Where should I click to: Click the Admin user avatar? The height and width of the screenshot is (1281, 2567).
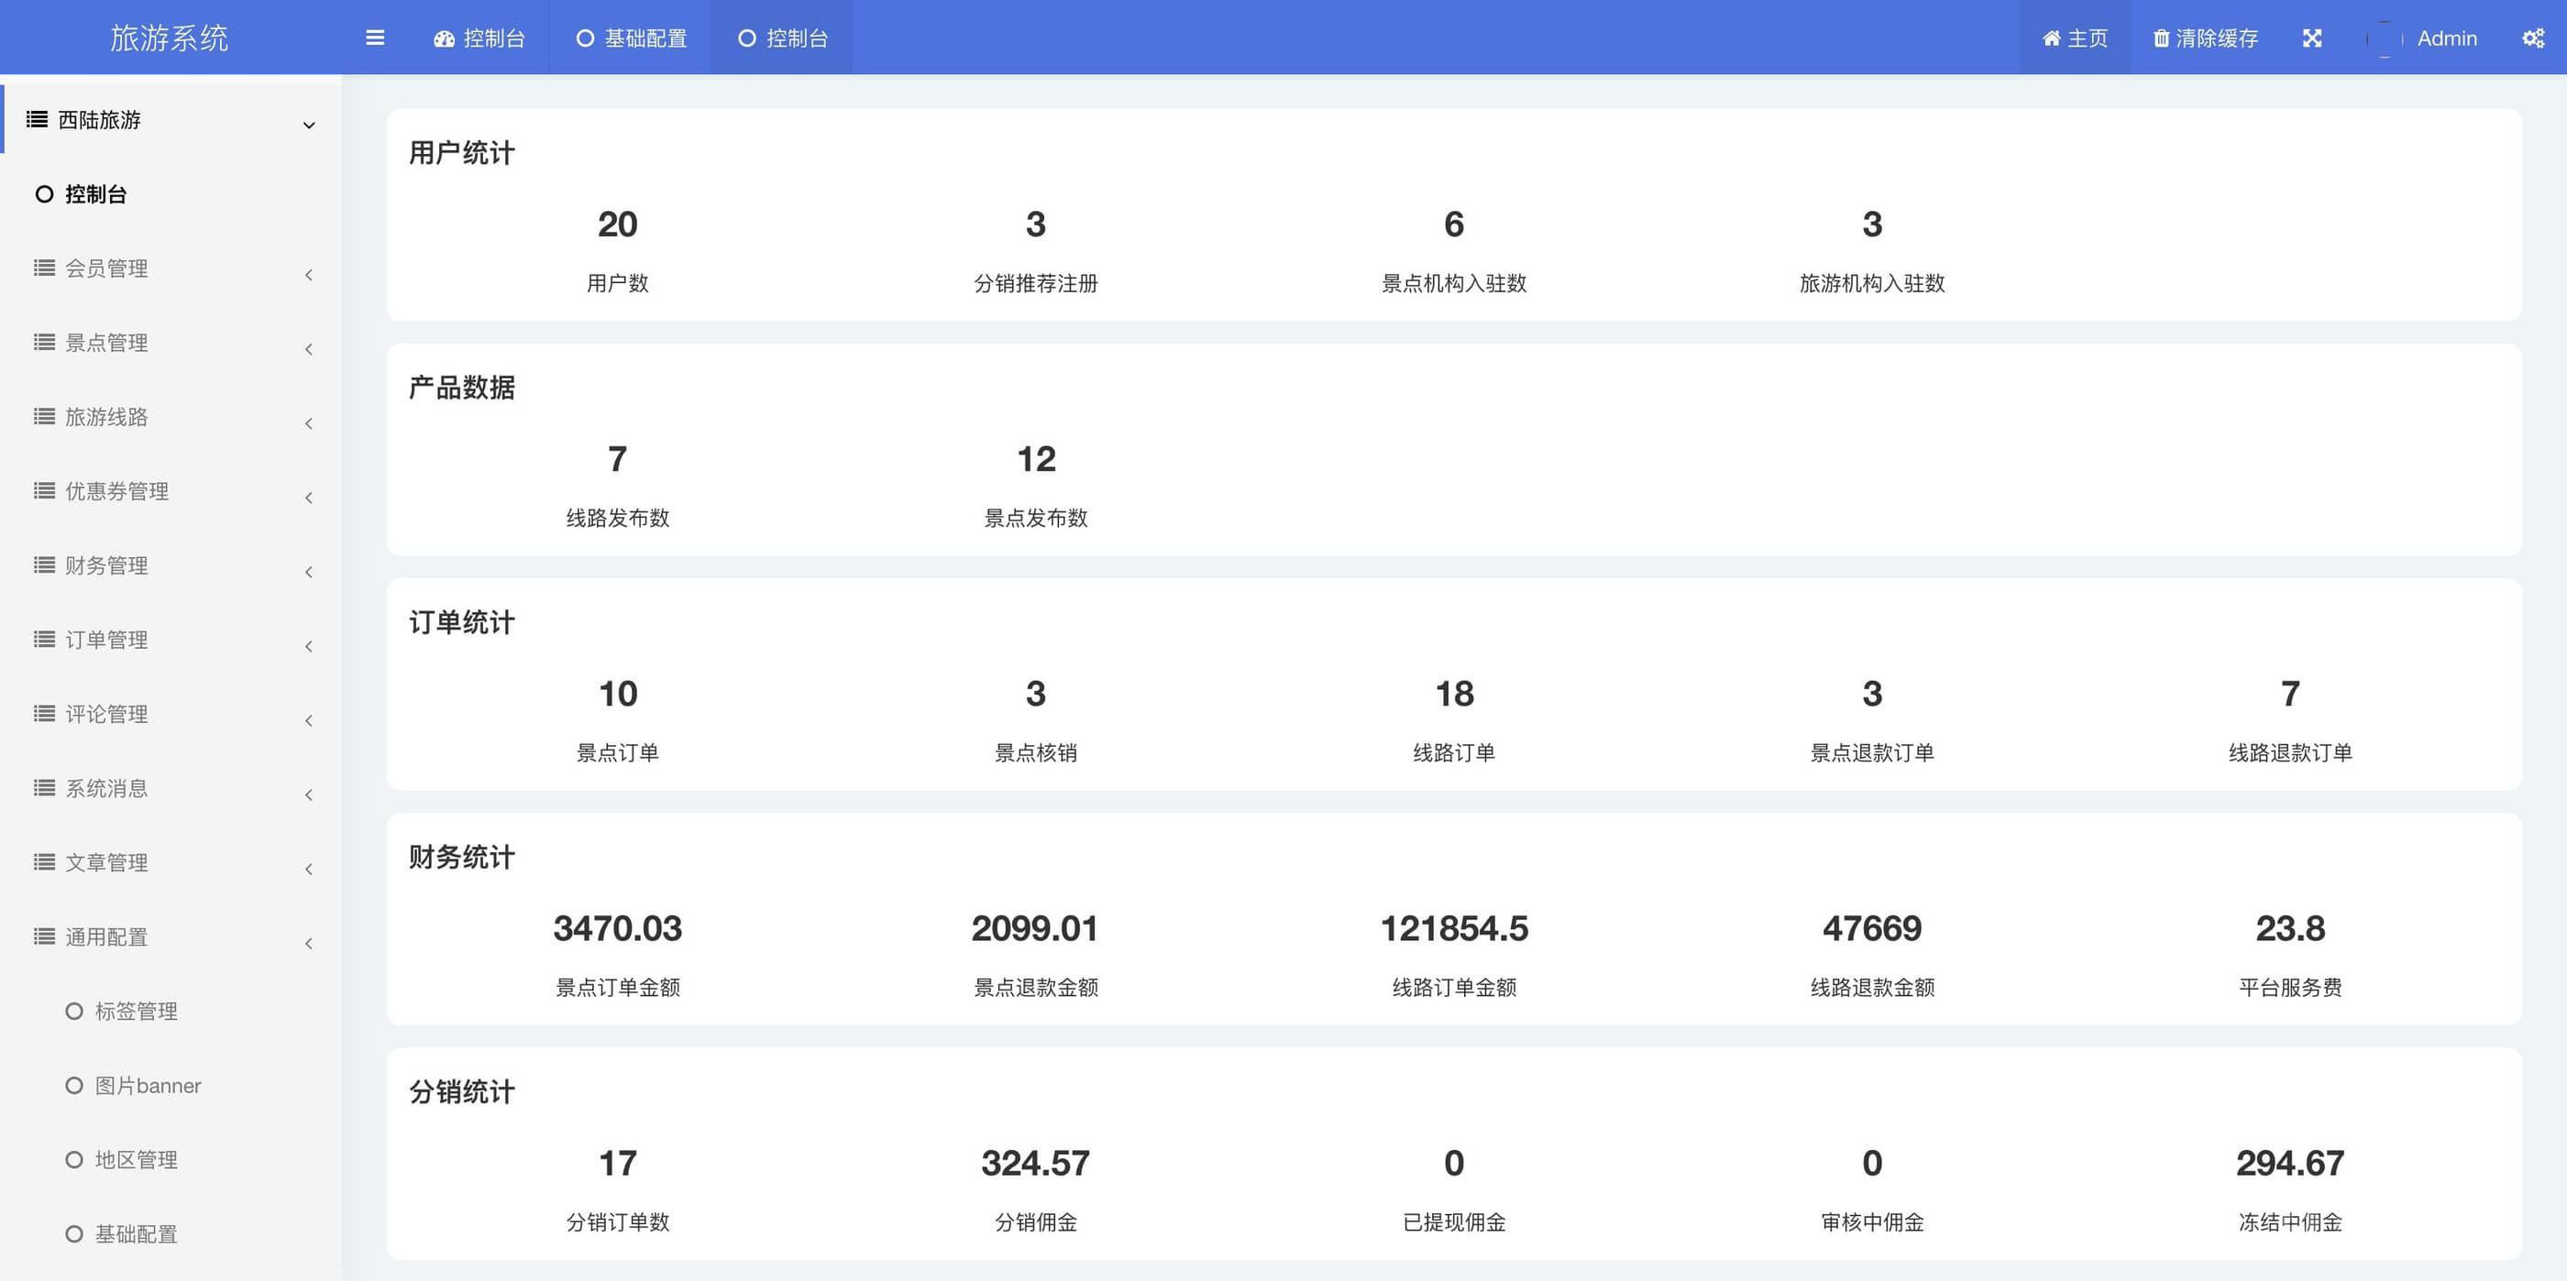coord(2385,38)
